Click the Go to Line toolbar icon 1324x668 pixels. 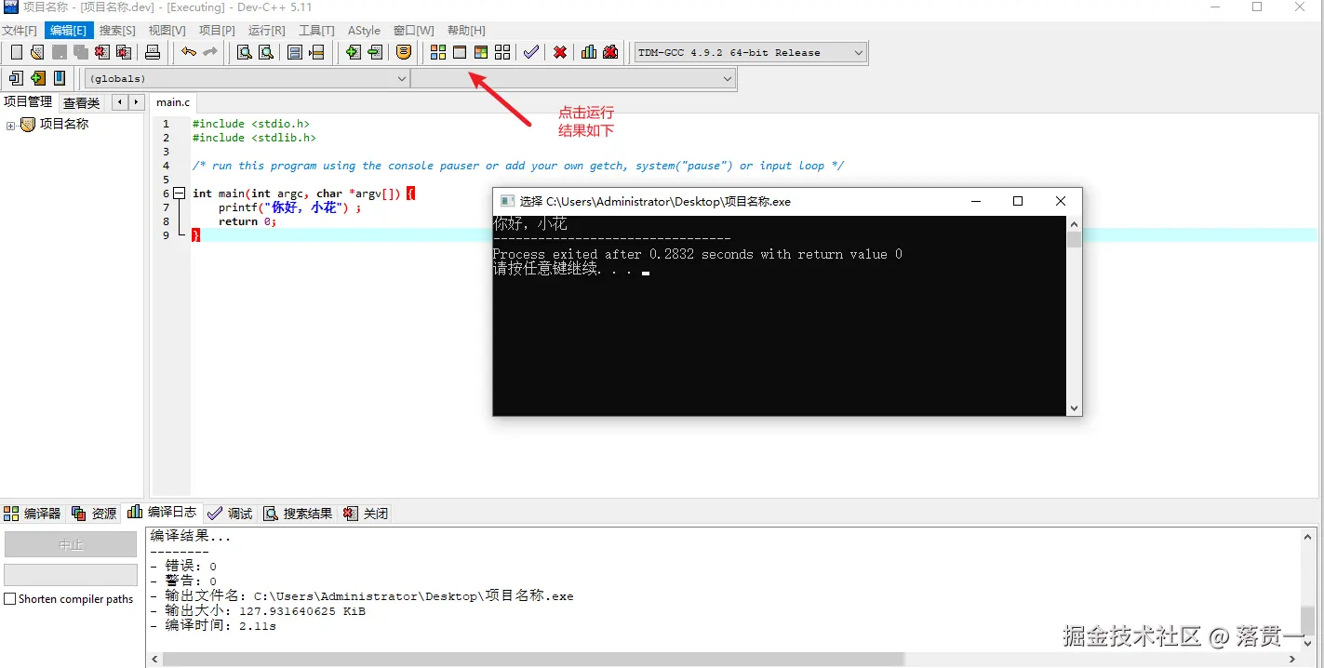(x=316, y=52)
